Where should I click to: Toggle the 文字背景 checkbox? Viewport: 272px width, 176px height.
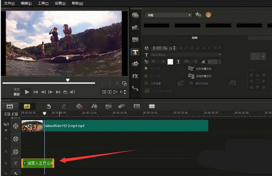coord(147,84)
